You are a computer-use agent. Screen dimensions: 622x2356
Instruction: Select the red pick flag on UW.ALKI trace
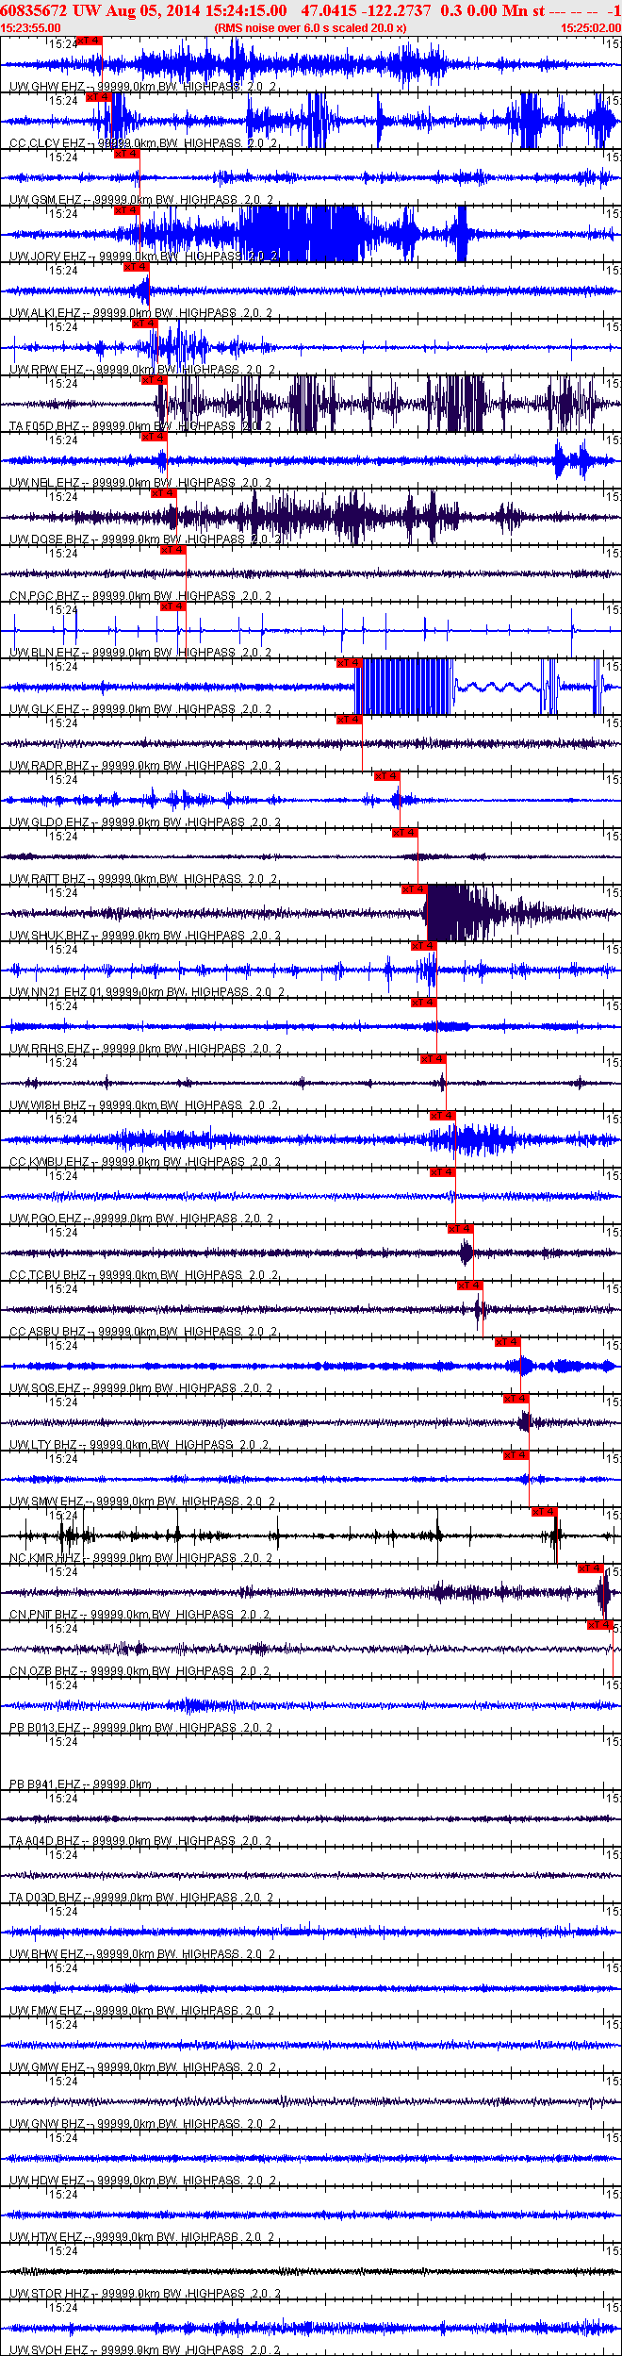tap(136, 267)
